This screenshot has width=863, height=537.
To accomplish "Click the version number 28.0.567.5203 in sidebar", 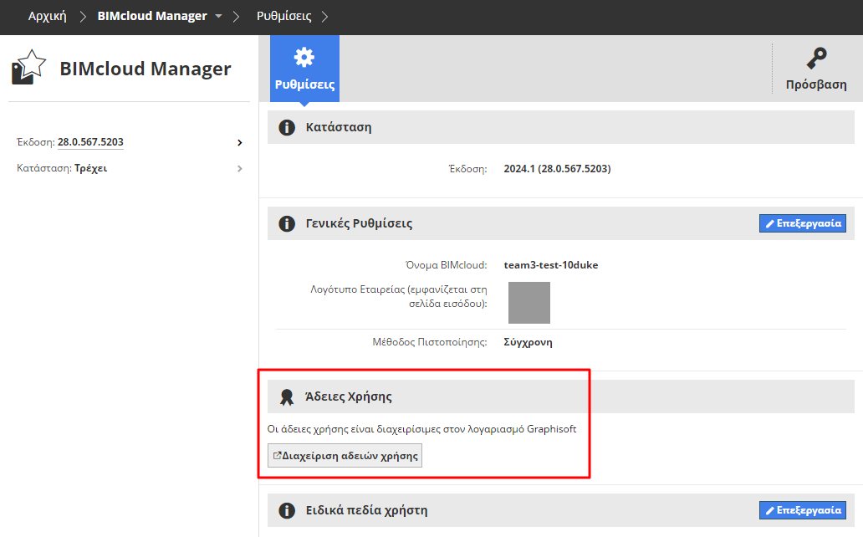I will 90,142.
